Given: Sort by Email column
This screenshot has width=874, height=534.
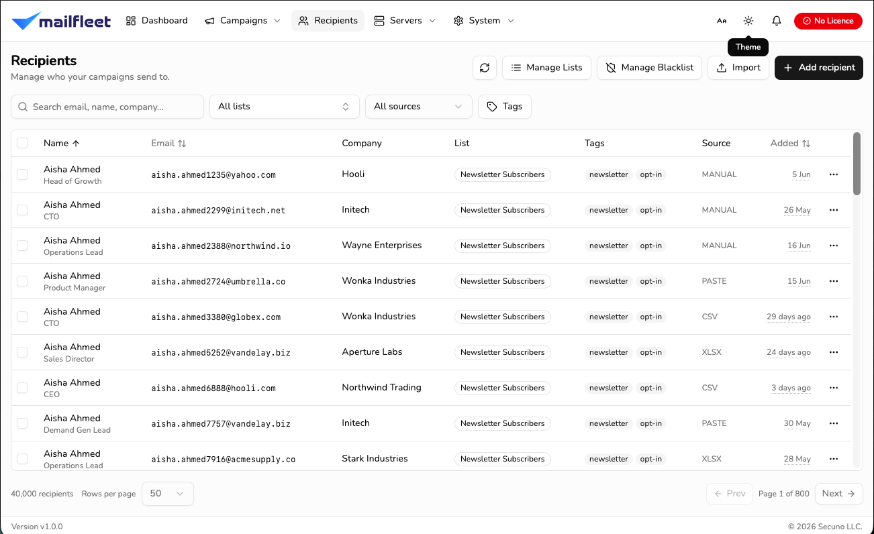Looking at the screenshot, I should tap(169, 143).
